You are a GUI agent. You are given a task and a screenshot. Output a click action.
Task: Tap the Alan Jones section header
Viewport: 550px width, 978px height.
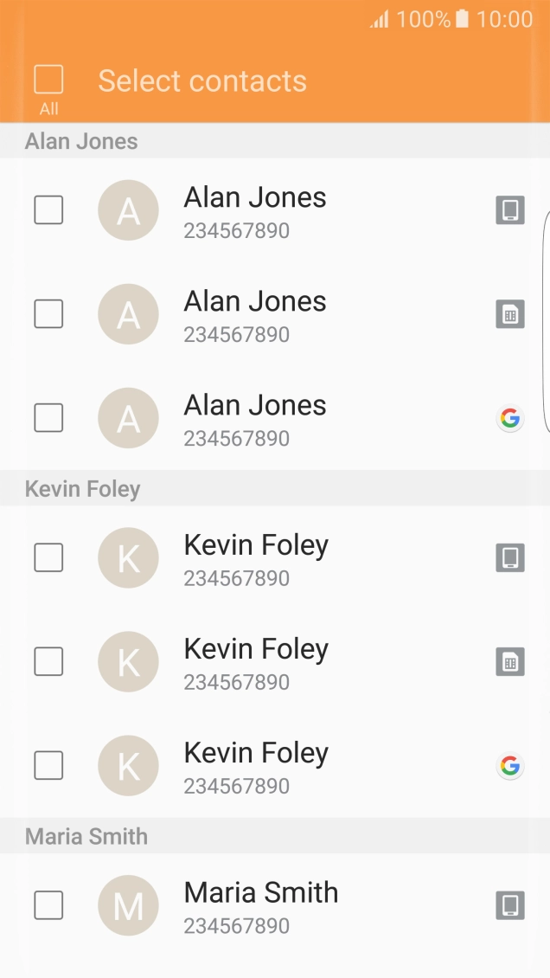81,142
